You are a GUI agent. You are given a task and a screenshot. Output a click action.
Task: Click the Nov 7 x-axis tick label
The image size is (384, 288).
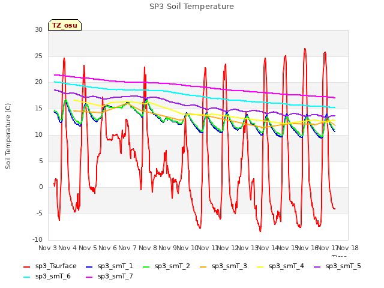[127, 248]
